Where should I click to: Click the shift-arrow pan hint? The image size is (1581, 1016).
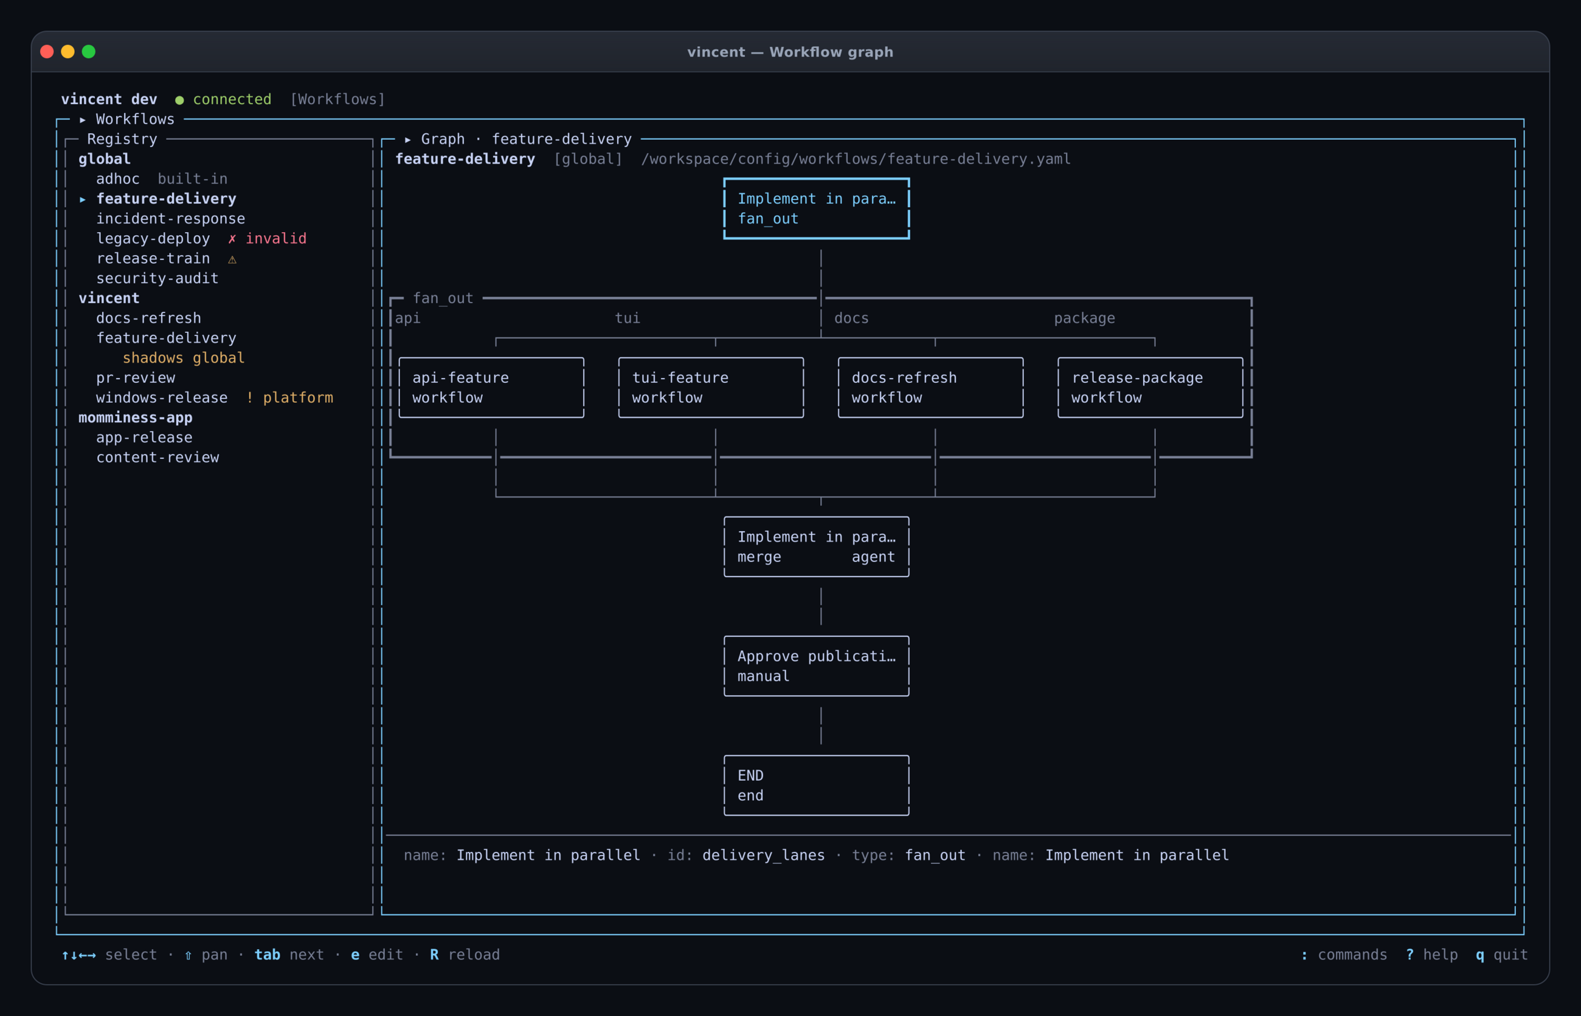tap(206, 955)
